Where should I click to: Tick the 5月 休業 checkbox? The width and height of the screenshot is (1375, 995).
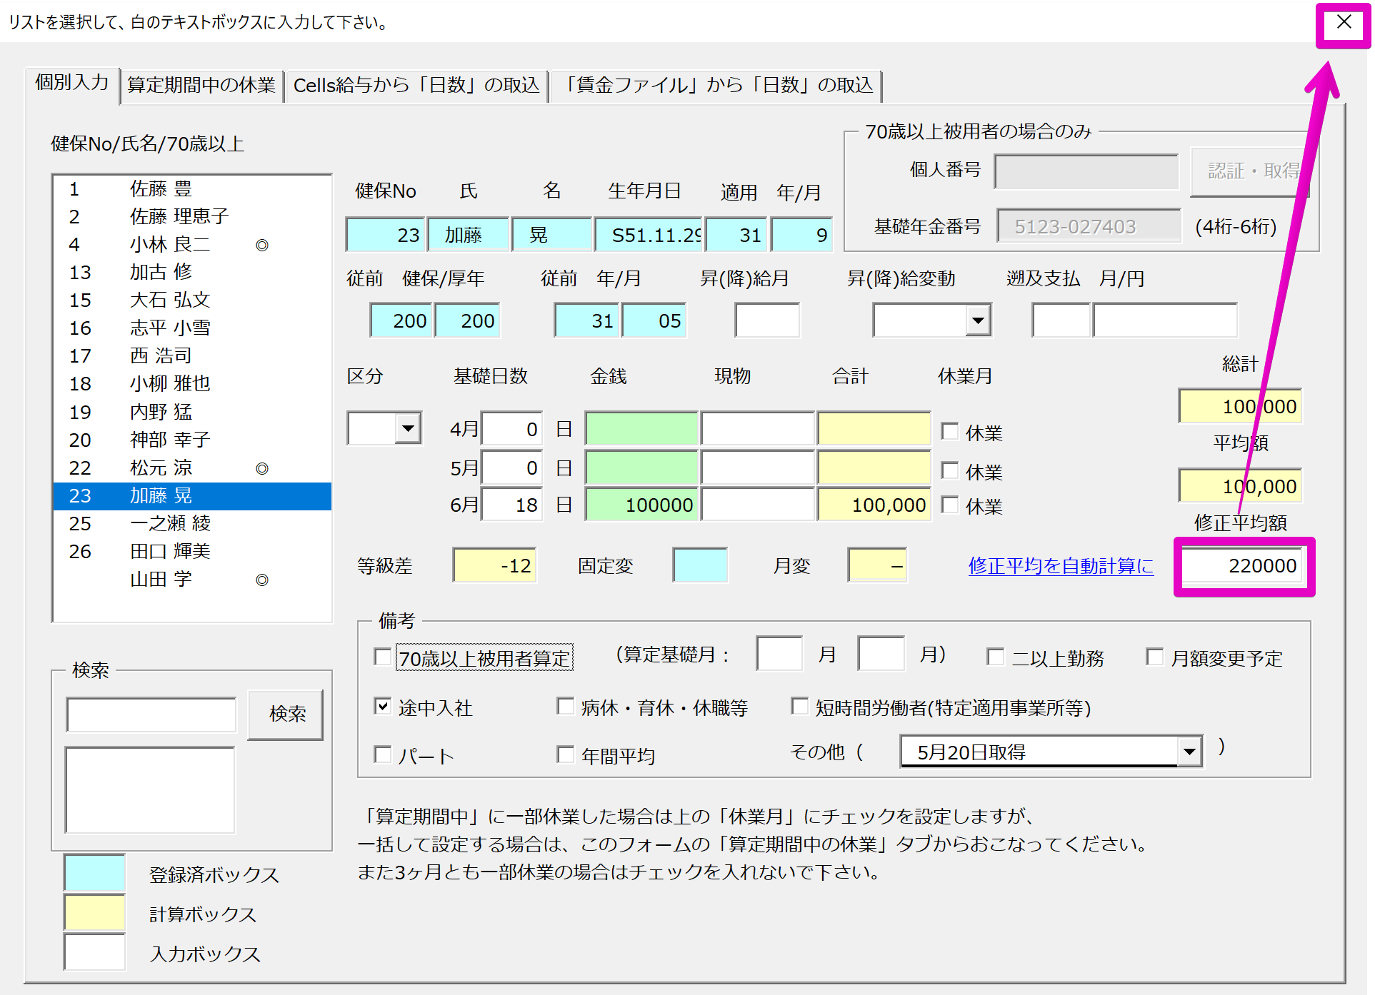(x=949, y=470)
